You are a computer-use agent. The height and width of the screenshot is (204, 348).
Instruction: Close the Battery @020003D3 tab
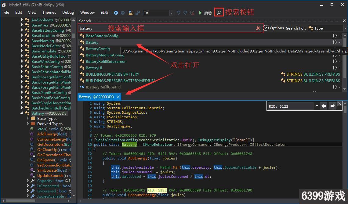118,97
